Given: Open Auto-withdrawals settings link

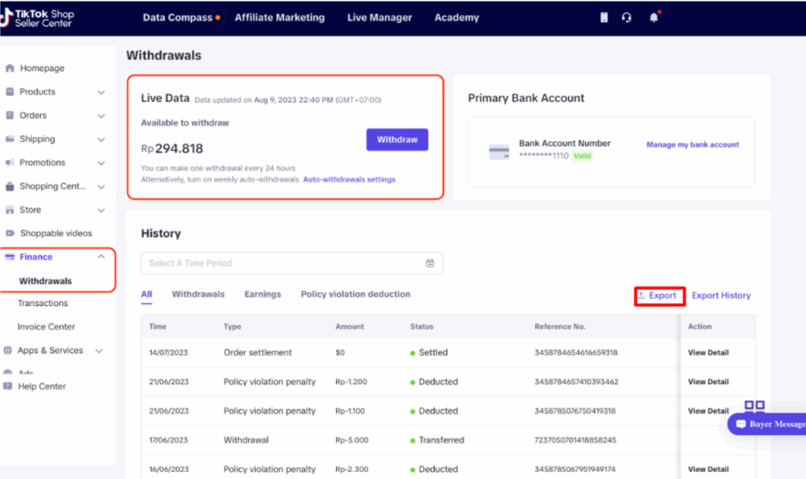Looking at the screenshot, I should click(349, 179).
